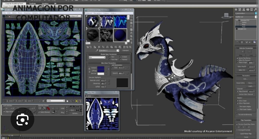Click the Mirror Horizontal icon in UVW editor
The image size is (259, 139).
pos(77,107)
